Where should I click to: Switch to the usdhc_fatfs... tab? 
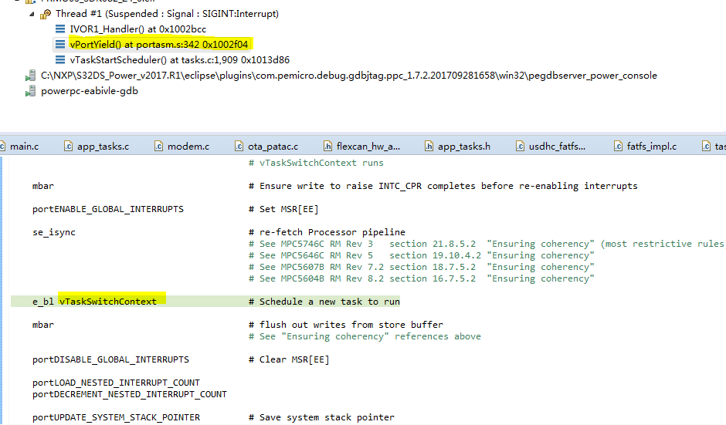click(557, 147)
